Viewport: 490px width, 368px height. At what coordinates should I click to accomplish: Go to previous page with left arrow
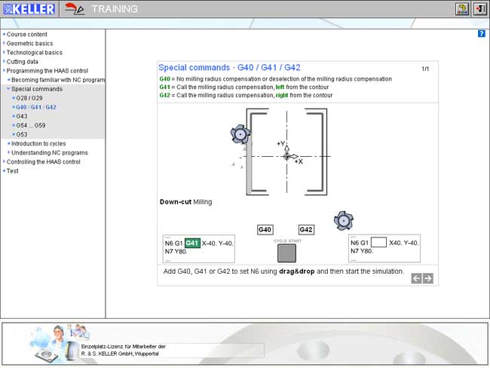(416, 278)
